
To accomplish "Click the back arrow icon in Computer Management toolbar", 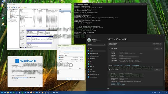I will coord(8,8).
